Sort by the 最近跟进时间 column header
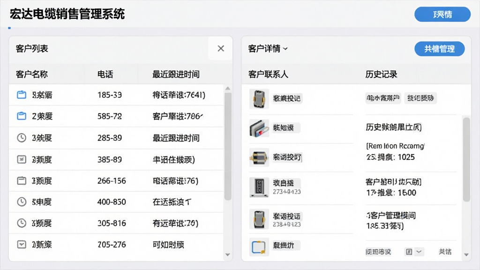The image size is (480, 270). 176,74
